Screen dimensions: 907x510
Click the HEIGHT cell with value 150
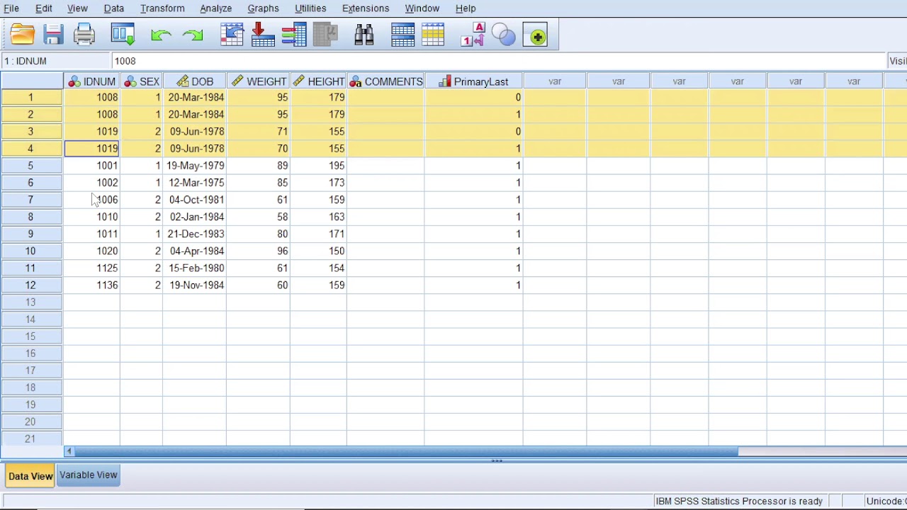319,251
